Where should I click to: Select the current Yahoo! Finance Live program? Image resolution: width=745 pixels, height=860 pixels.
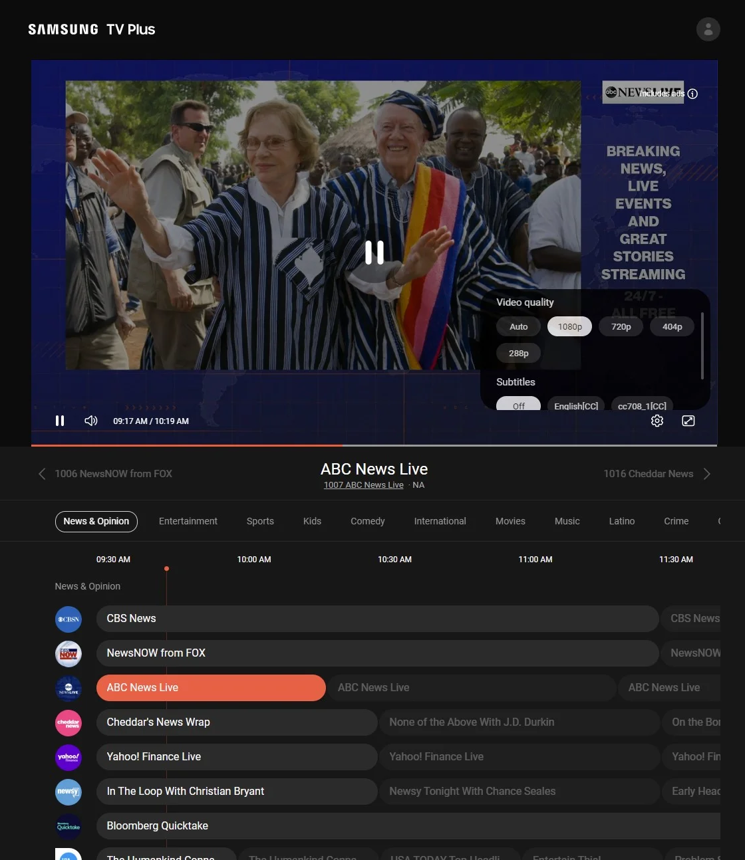pos(237,757)
